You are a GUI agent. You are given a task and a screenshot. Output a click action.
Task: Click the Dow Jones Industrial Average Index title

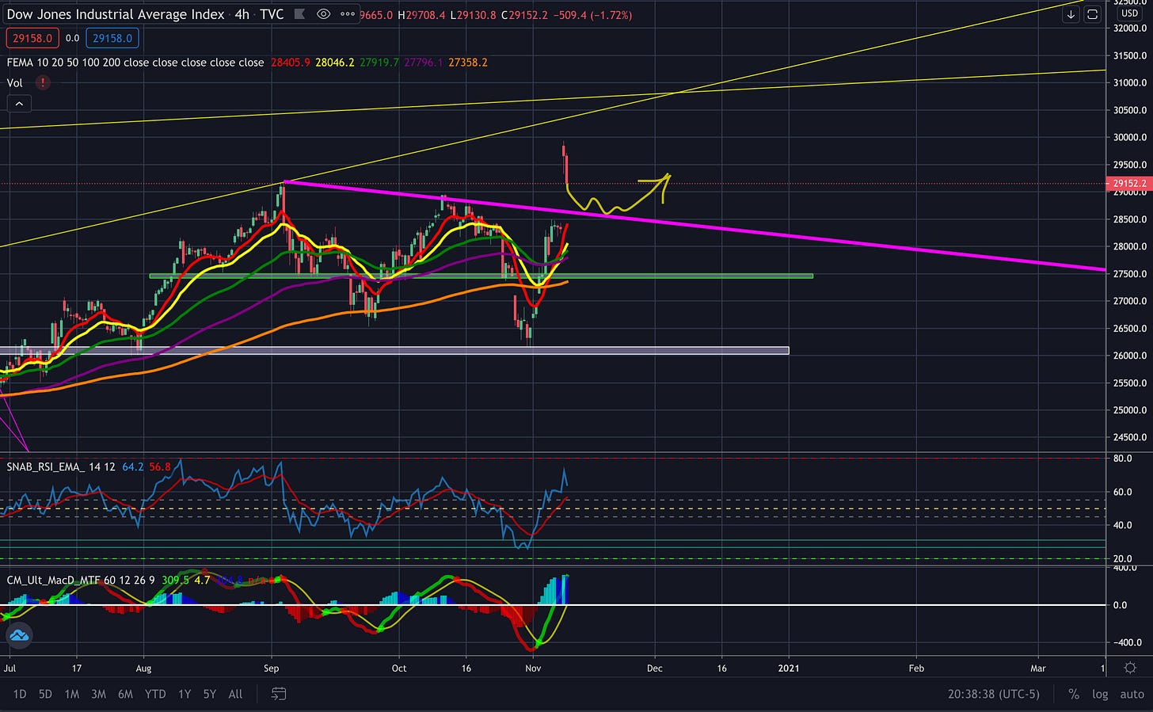116,14
